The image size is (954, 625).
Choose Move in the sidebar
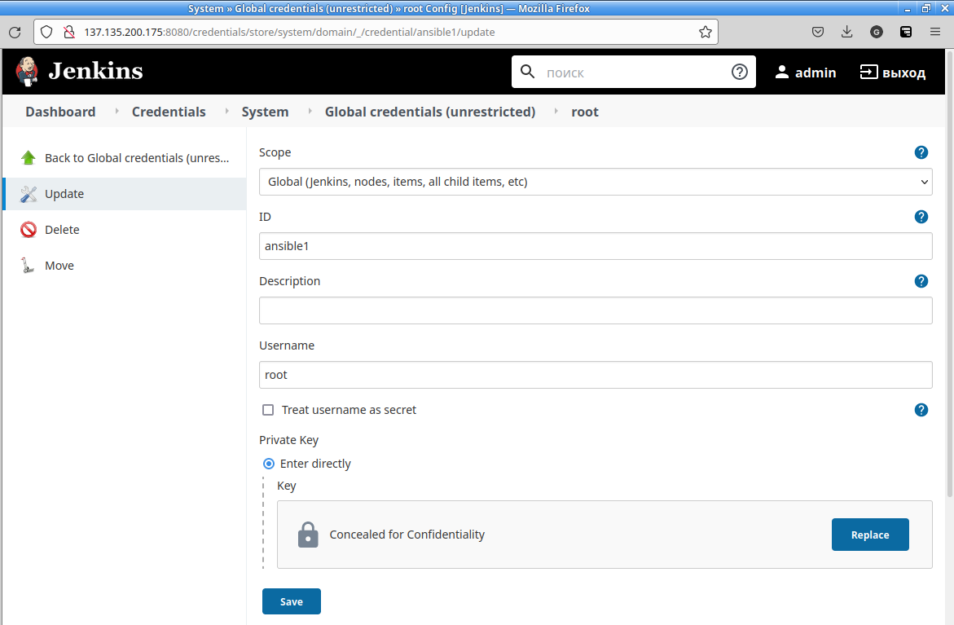tap(59, 266)
